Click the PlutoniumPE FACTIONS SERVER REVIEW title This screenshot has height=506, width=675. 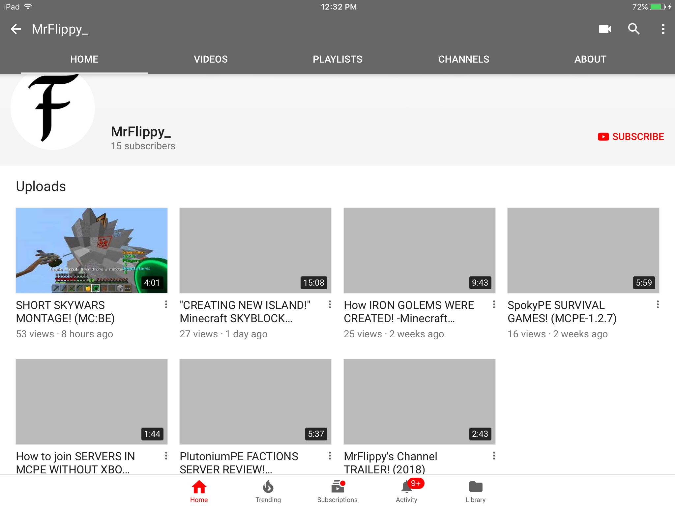pyautogui.click(x=239, y=463)
